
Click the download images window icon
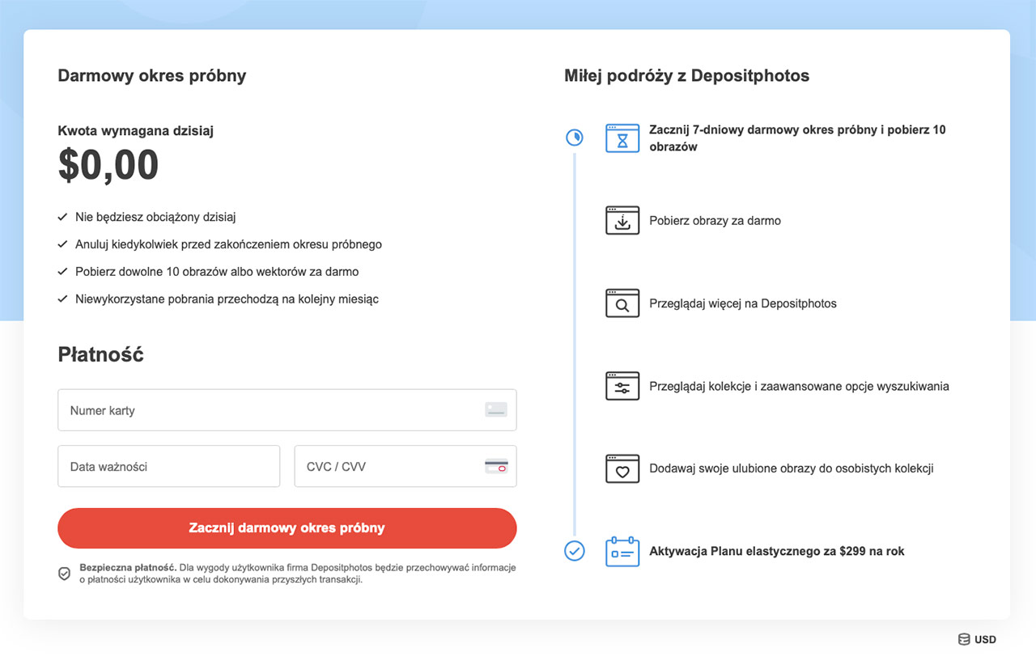tap(622, 221)
